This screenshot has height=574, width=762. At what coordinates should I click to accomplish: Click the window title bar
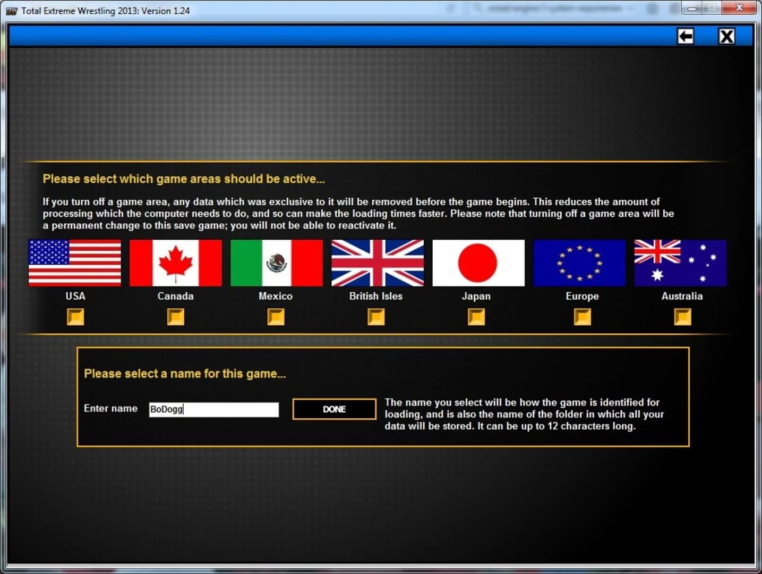pyautogui.click(x=319, y=10)
